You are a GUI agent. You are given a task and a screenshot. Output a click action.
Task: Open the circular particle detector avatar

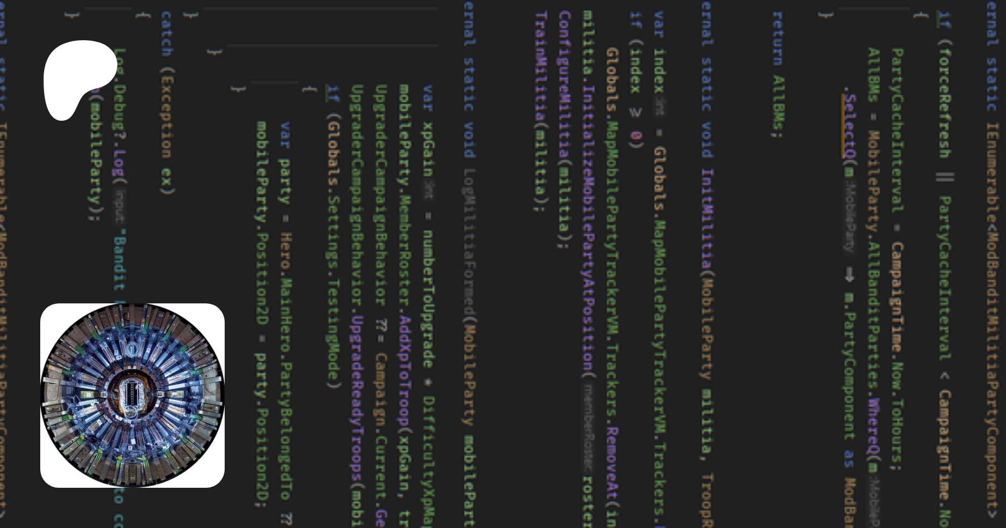point(132,395)
